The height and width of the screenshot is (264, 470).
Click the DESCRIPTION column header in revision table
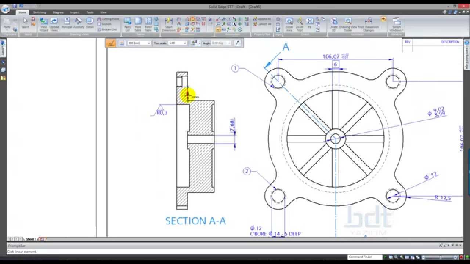[x=450, y=42]
